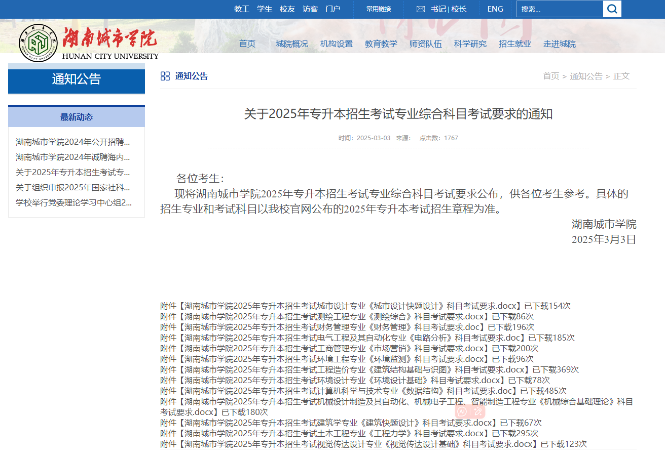Click the 点击数 1767 view counter
The height and width of the screenshot is (459, 665).
pos(439,138)
